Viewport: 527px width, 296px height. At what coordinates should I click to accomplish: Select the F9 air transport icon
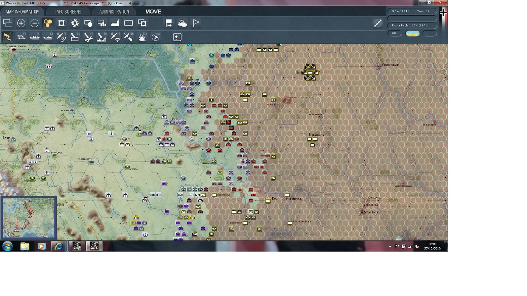tap(115, 37)
